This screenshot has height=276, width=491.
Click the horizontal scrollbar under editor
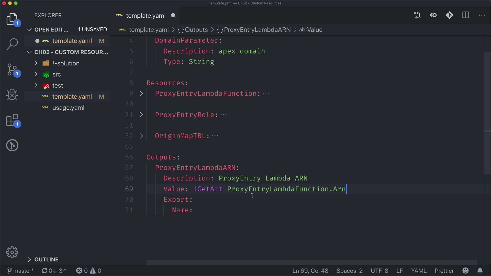[x=311, y=262]
